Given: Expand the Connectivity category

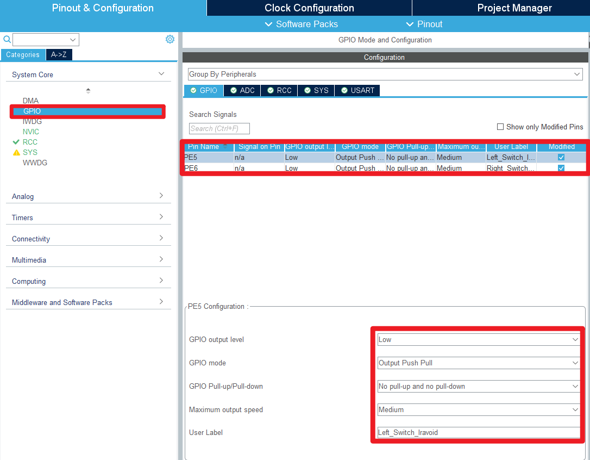Looking at the screenshot, I should pyautogui.click(x=89, y=239).
